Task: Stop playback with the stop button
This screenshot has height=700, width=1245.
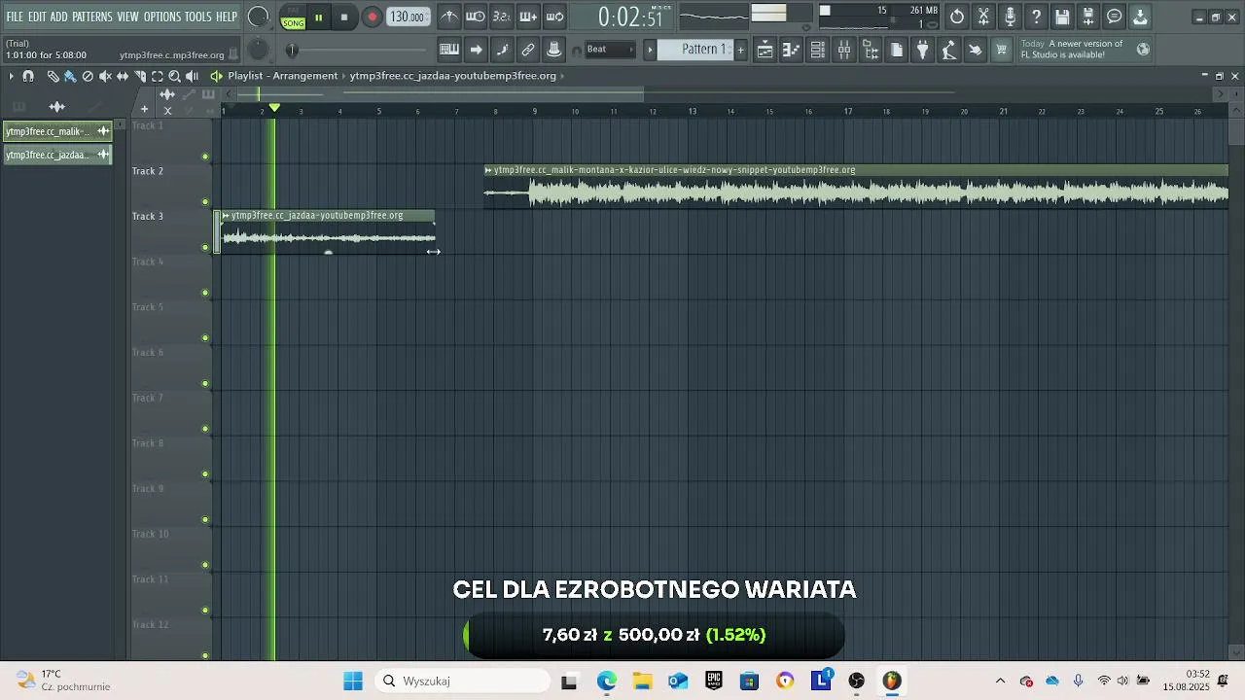Action: pyautogui.click(x=344, y=17)
